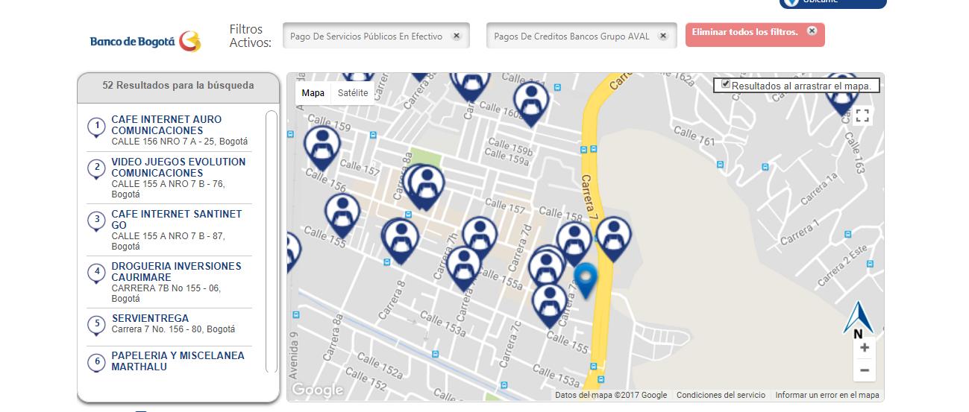Select the Mapa view tab
This screenshot has height=412, width=969.
click(313, 93)
